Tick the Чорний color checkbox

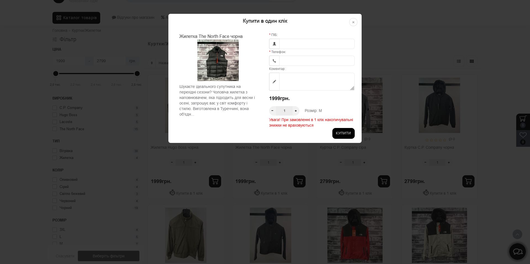55,208
